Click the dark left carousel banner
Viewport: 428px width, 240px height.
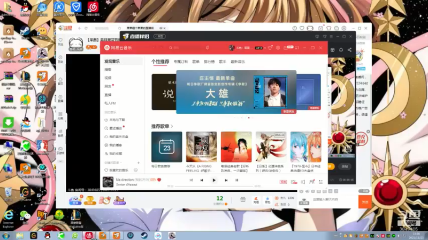pos(164,92)
